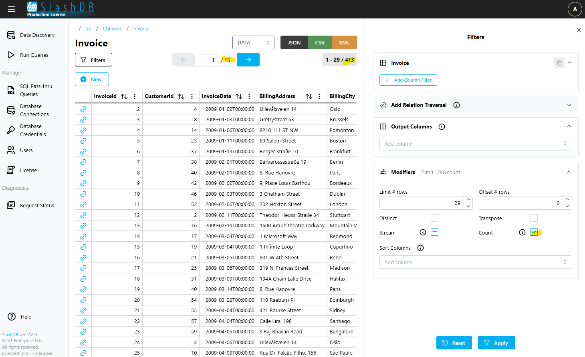Open link icon for invoice 22
Image resolution: width=585 pixels, height=357 pixels.
pyautogui.click(x=83, y=321)
